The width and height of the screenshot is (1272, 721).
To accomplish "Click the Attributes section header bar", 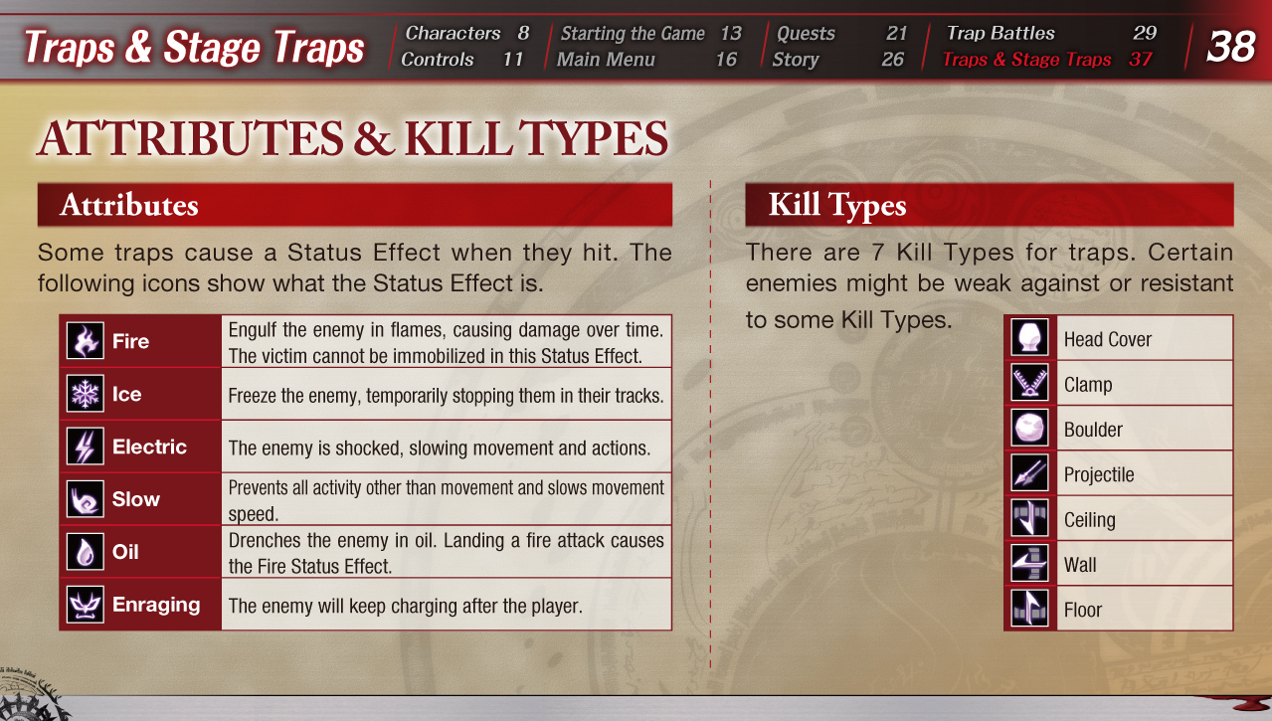I will tap(355, 205).
